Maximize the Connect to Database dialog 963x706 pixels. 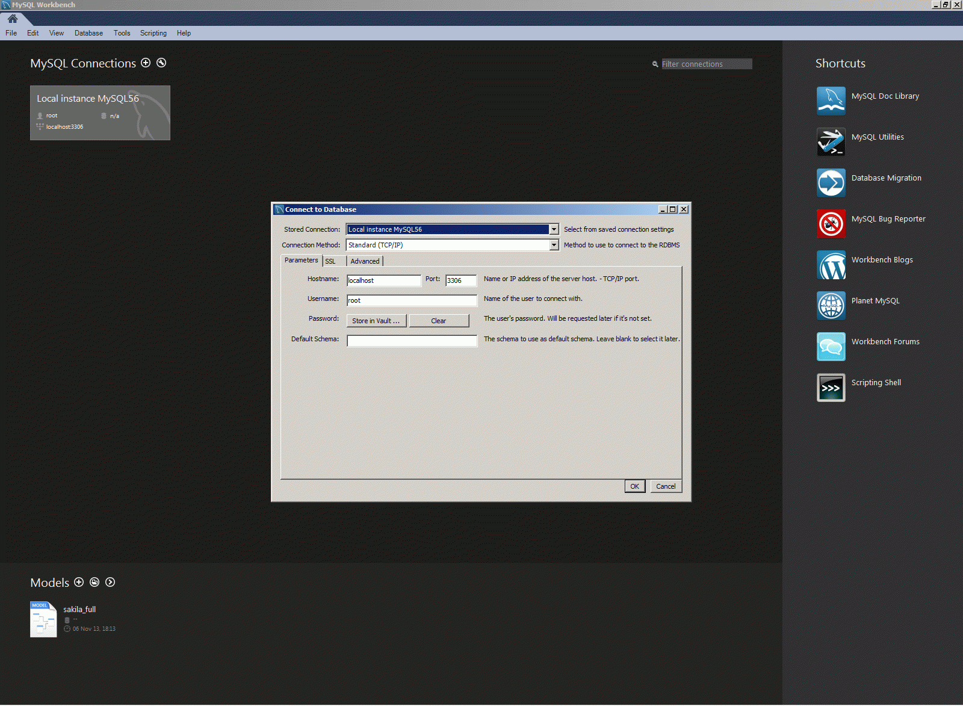click(x=673, y=209)
